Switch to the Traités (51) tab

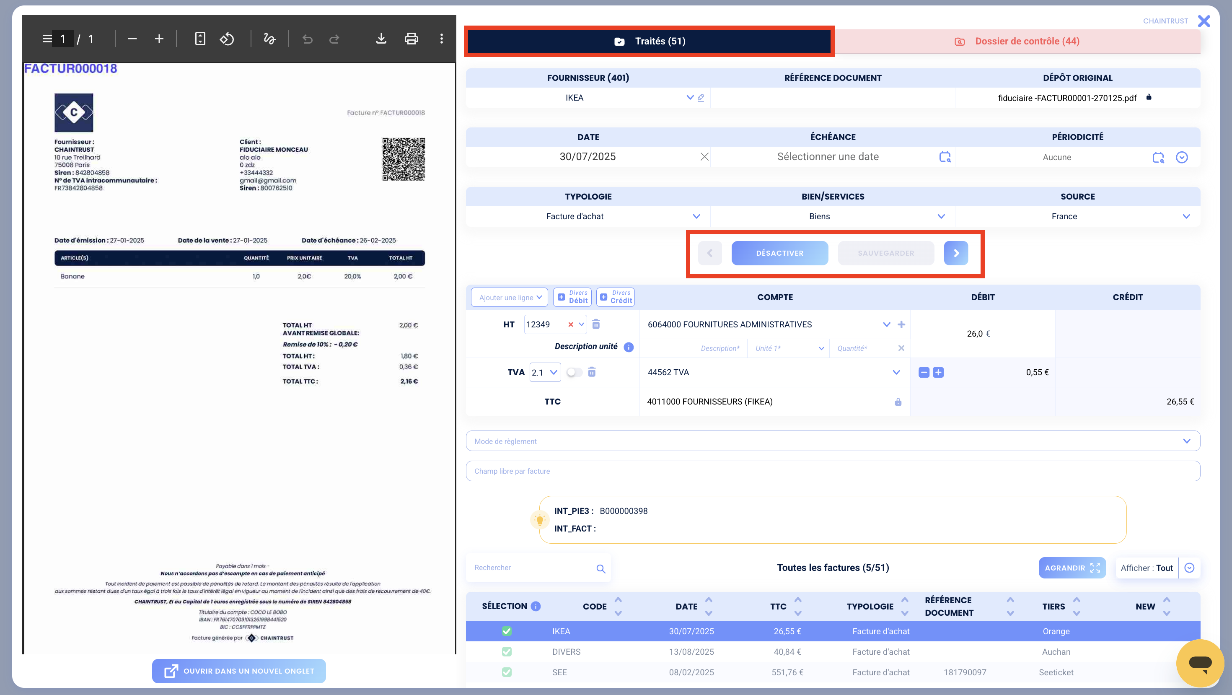pyautogui.click(x=649, y=41)
